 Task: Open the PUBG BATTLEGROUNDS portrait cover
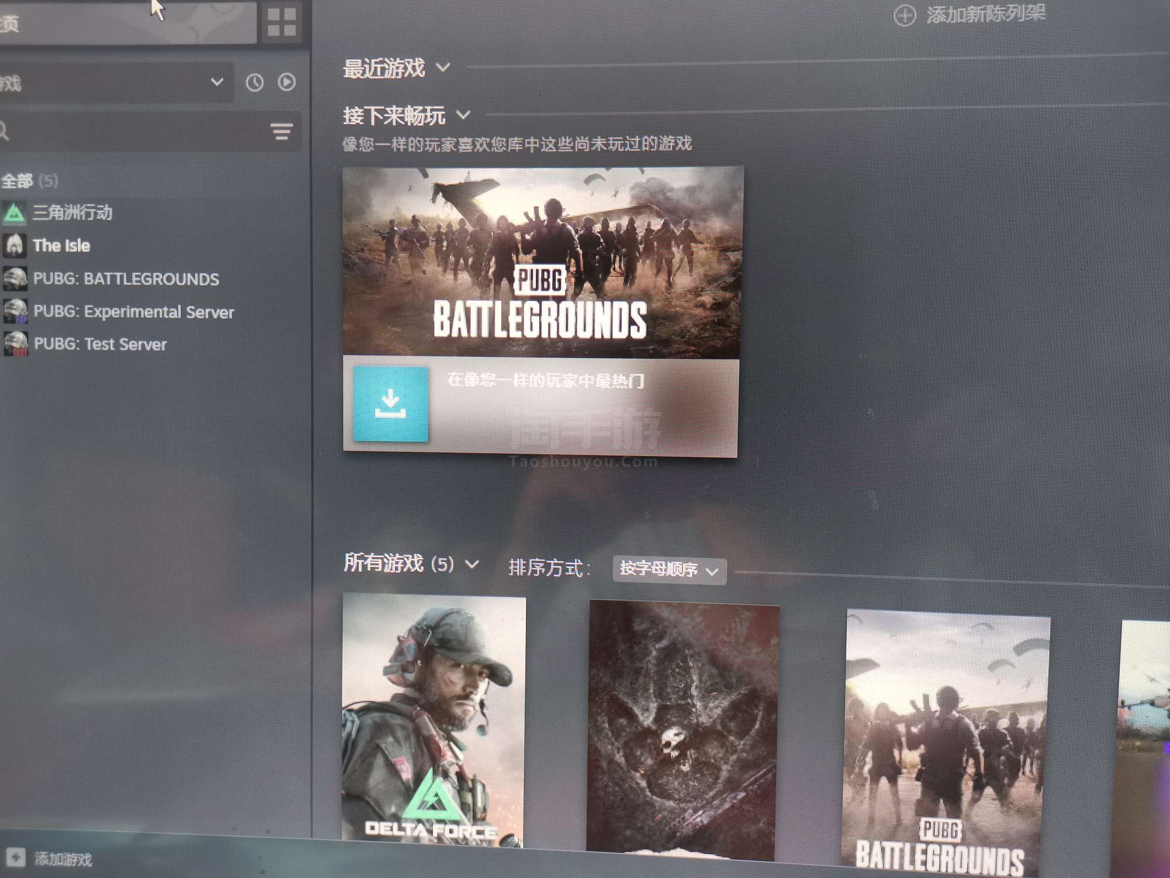click(946, 743)
